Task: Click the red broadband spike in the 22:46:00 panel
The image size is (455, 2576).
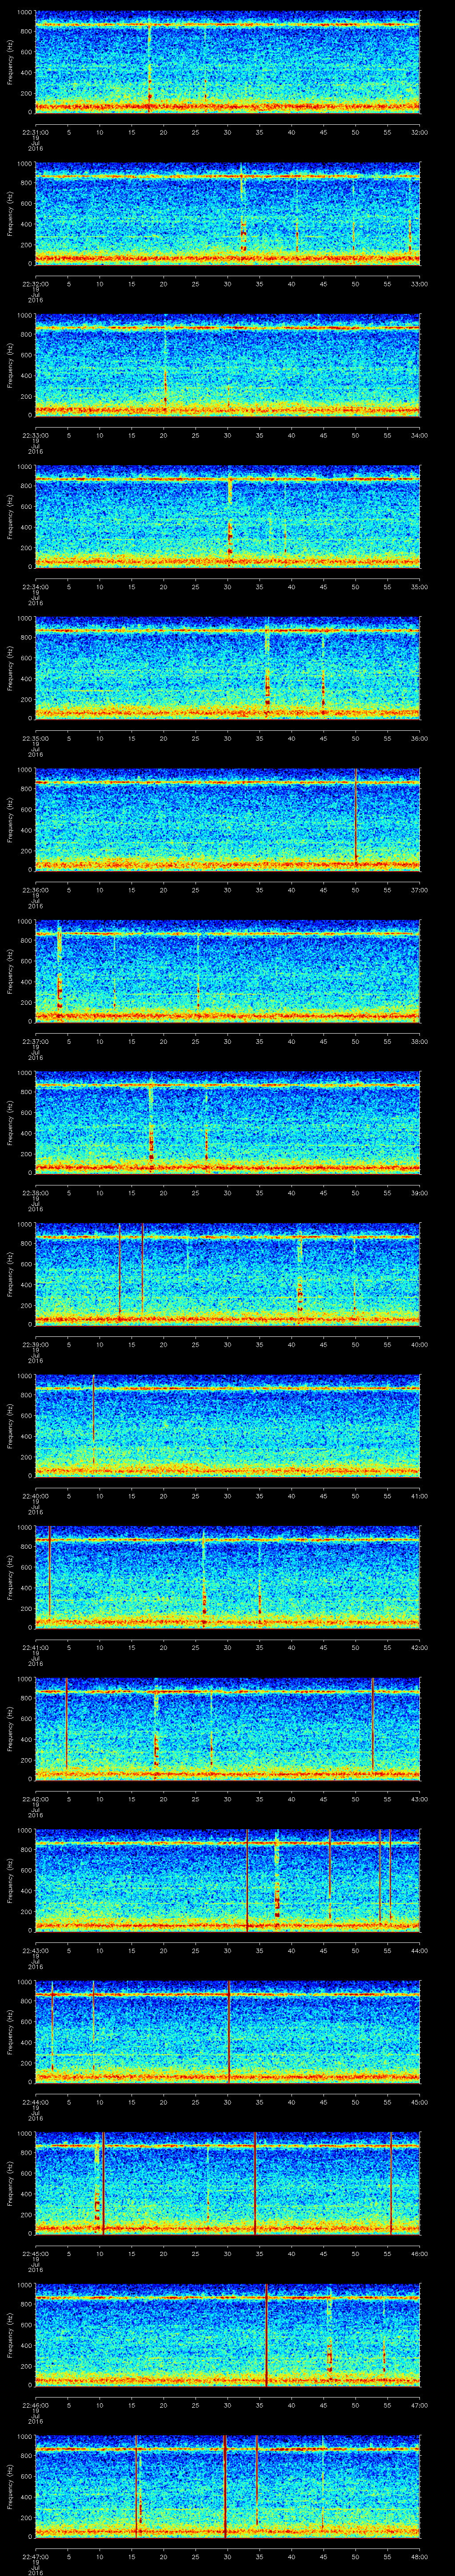Action: point(267,2334)
